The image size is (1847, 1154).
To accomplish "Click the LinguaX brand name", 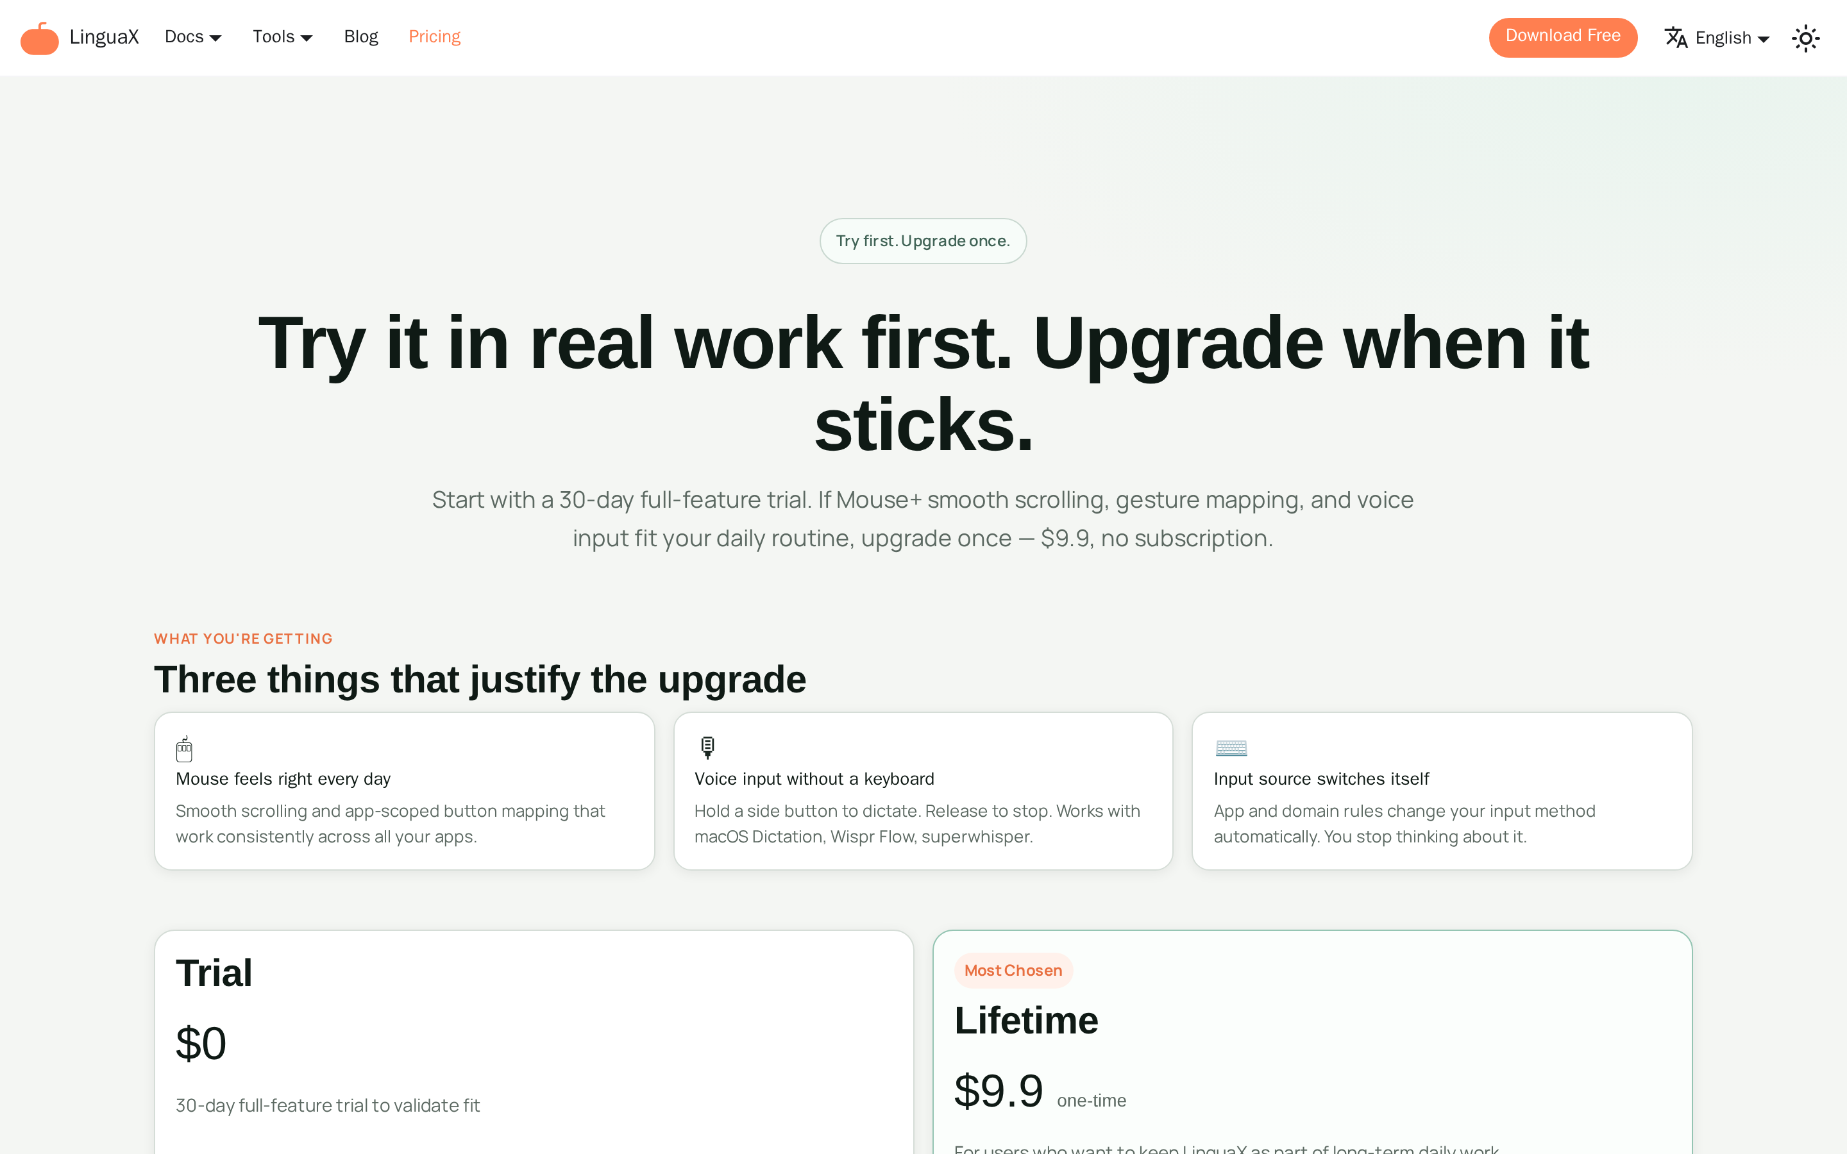I will coord(104,37).
